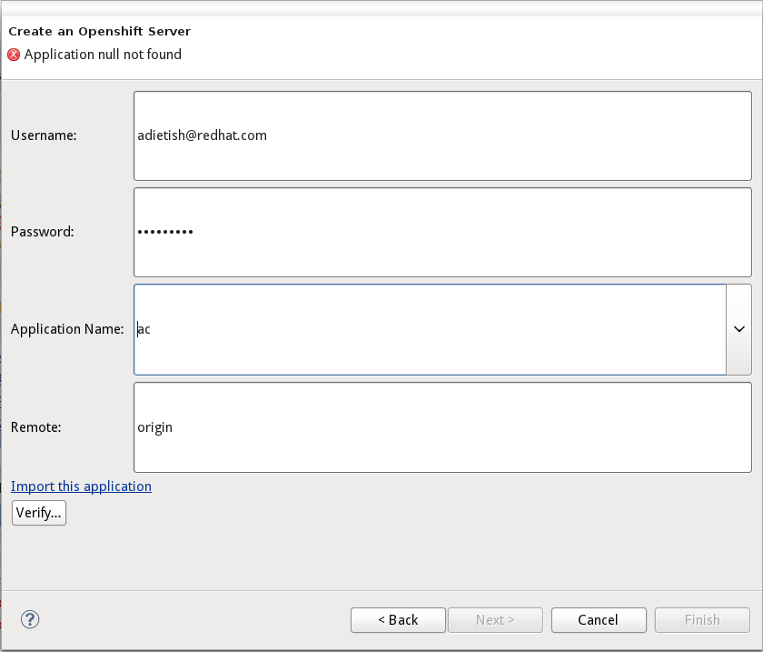Click the Finish button
Image resolution: width=763 pixels, height=652 pixels.
tap(702, 620)
